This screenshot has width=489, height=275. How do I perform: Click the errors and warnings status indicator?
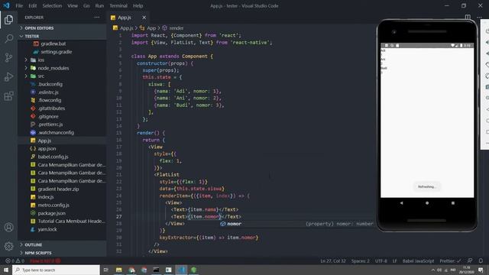point(15,260)
